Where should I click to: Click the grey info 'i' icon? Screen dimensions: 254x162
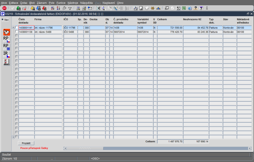click(x=207, y=8)
